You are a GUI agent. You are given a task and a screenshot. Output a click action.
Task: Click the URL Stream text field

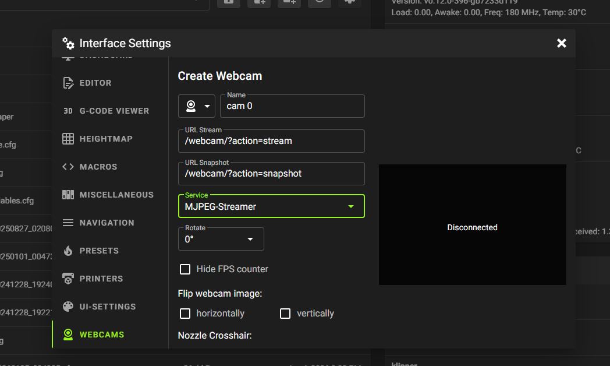coord(271,141)
